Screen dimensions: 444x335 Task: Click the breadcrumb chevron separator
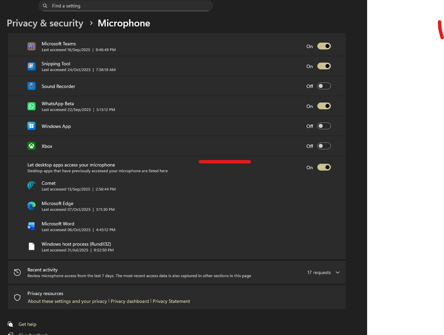[x=91, y=23]
